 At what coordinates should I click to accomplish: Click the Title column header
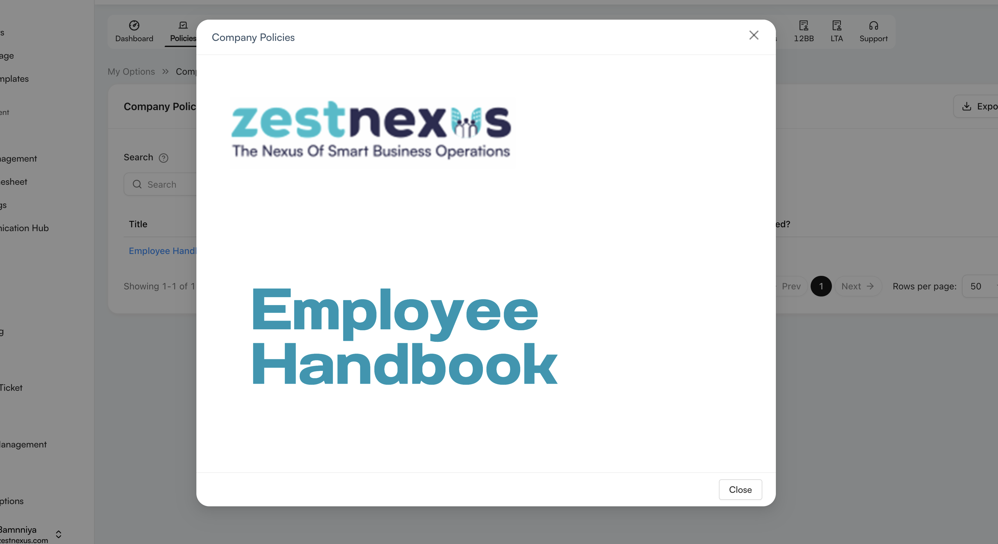click(138, 224)
